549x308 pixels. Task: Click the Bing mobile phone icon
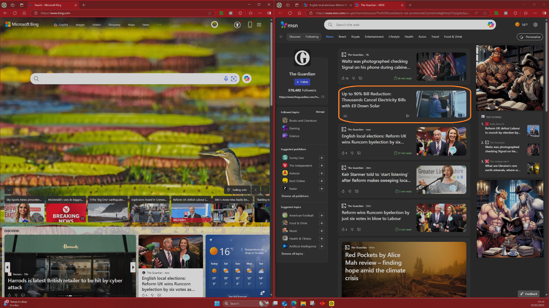click(x=250, y=25)
